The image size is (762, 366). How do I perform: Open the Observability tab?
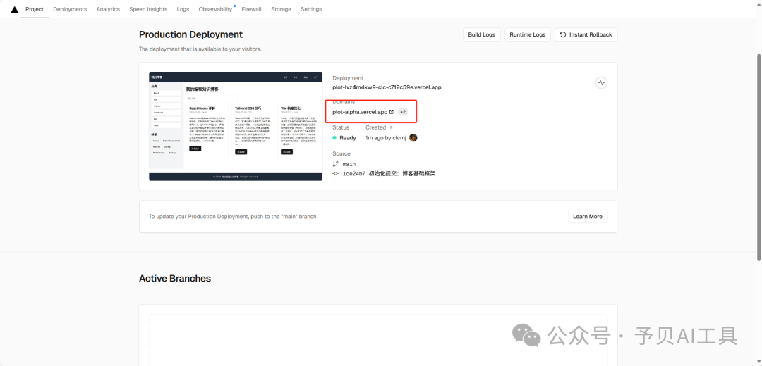click(x=215, y=9)
